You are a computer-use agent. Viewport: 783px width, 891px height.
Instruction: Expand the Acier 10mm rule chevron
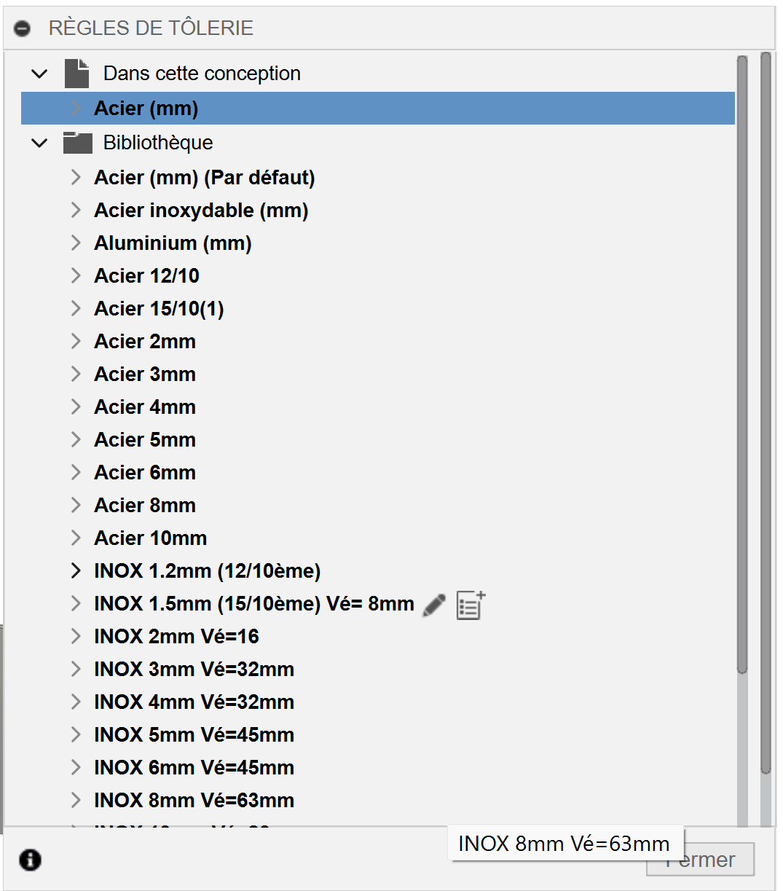pyautogui.click(x=76, y=538)
